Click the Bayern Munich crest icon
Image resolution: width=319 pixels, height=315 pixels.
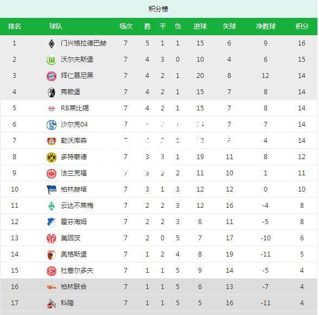pos(52,76)
